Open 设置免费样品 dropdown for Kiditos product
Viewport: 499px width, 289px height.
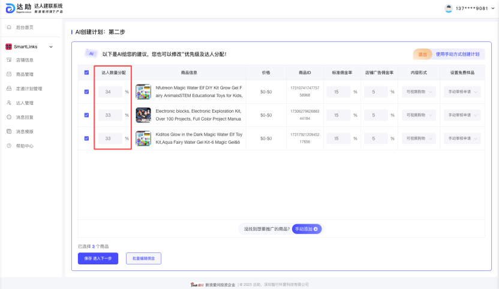coord(462,139)
